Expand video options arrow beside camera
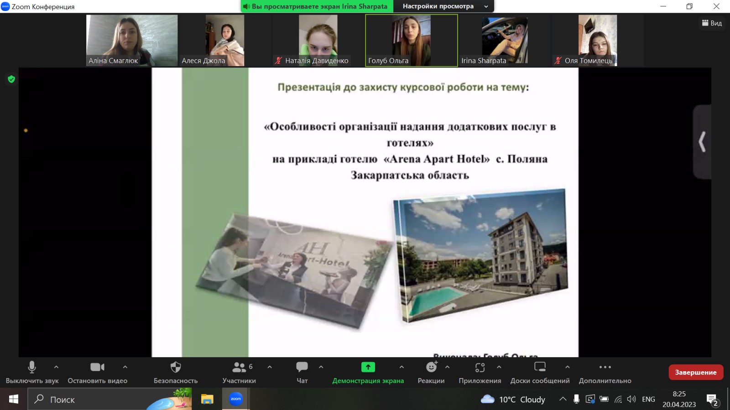The height and width of the screenshot is (410, 730). [125, 367]
